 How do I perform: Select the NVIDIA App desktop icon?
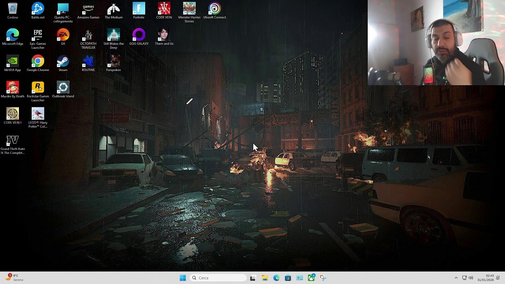click(x=13, y=64)
